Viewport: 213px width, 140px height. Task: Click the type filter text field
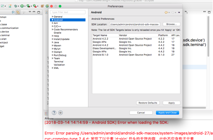[68, 12]
